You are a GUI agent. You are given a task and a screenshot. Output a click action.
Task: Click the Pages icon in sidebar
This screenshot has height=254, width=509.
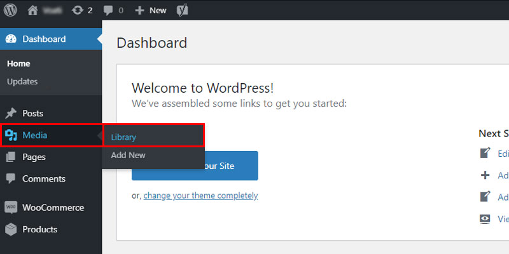pyautogui.click(x=11, y=157)
